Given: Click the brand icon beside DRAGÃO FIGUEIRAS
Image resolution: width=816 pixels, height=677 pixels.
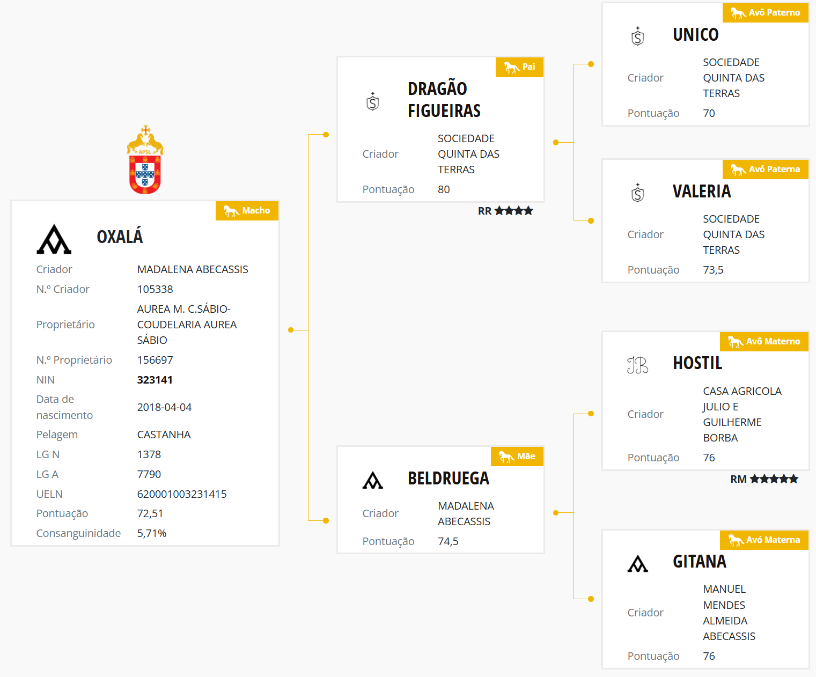Looking at the screenshot, I should [x=373, y=101].
